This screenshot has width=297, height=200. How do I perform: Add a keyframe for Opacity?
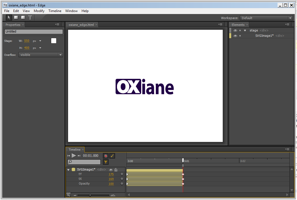point(122,183)
